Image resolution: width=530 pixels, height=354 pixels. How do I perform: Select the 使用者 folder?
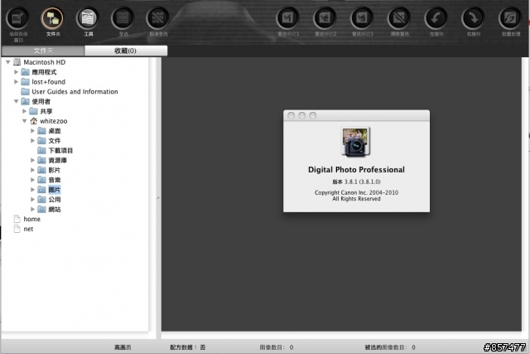41,101
